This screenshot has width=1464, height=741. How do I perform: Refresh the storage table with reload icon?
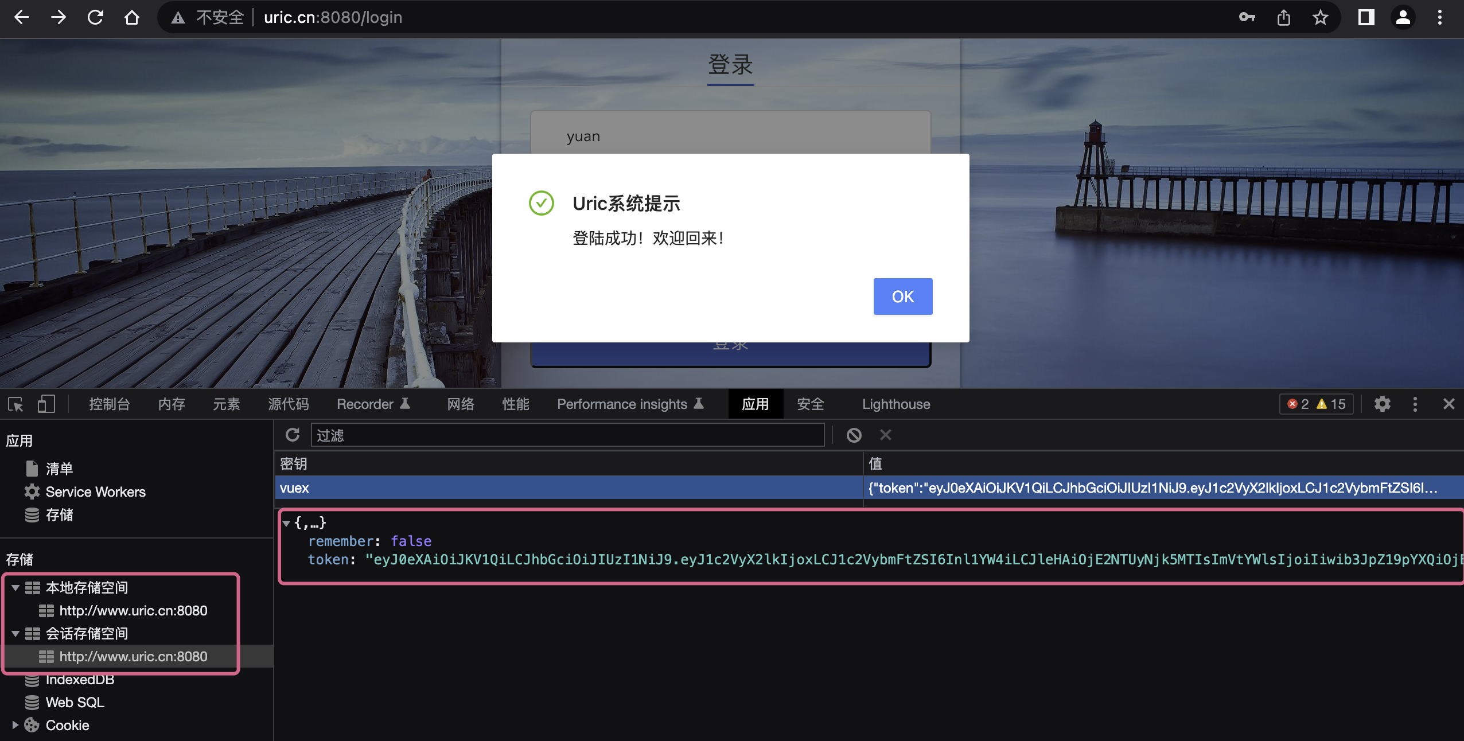point(293,435)
